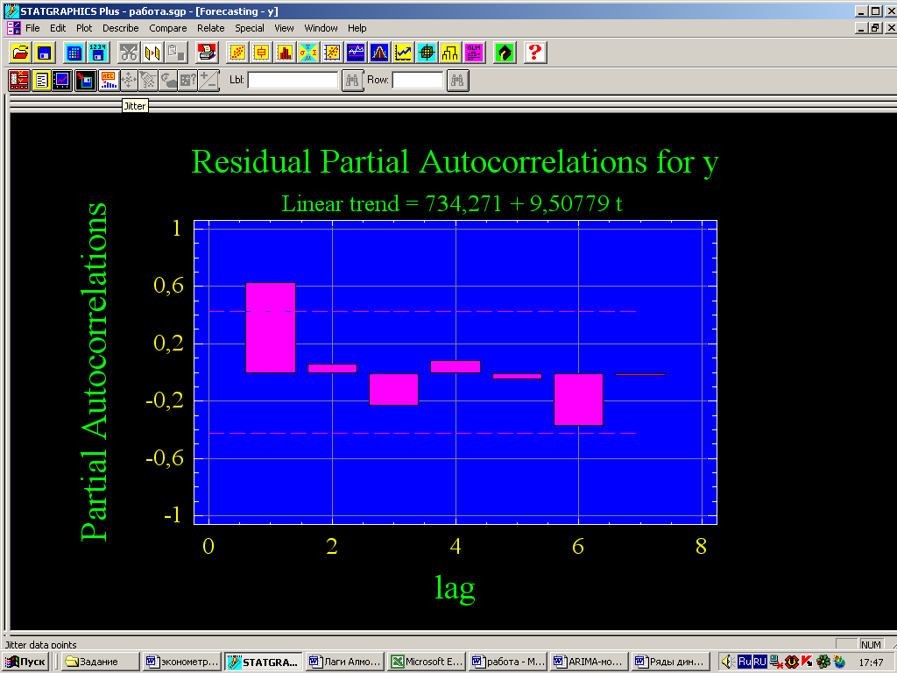Screen dimensions: 897x673
Task: Save the StatFolio using the disk icon
Action: 44,53
